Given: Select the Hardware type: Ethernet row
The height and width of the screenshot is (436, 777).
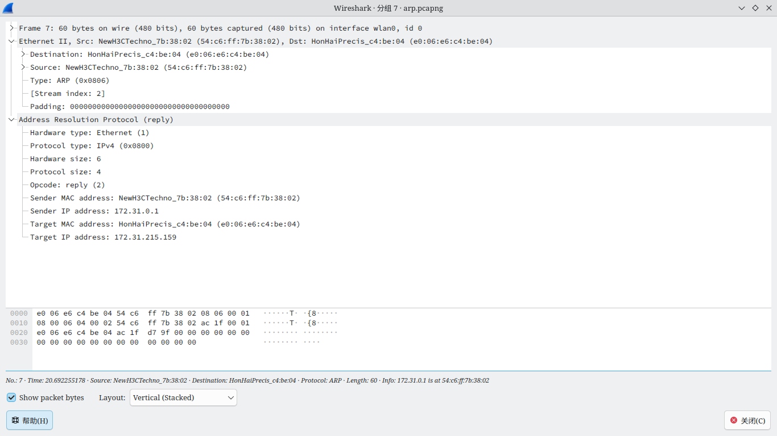Looking at the screenshot, I should click(89, 133).
